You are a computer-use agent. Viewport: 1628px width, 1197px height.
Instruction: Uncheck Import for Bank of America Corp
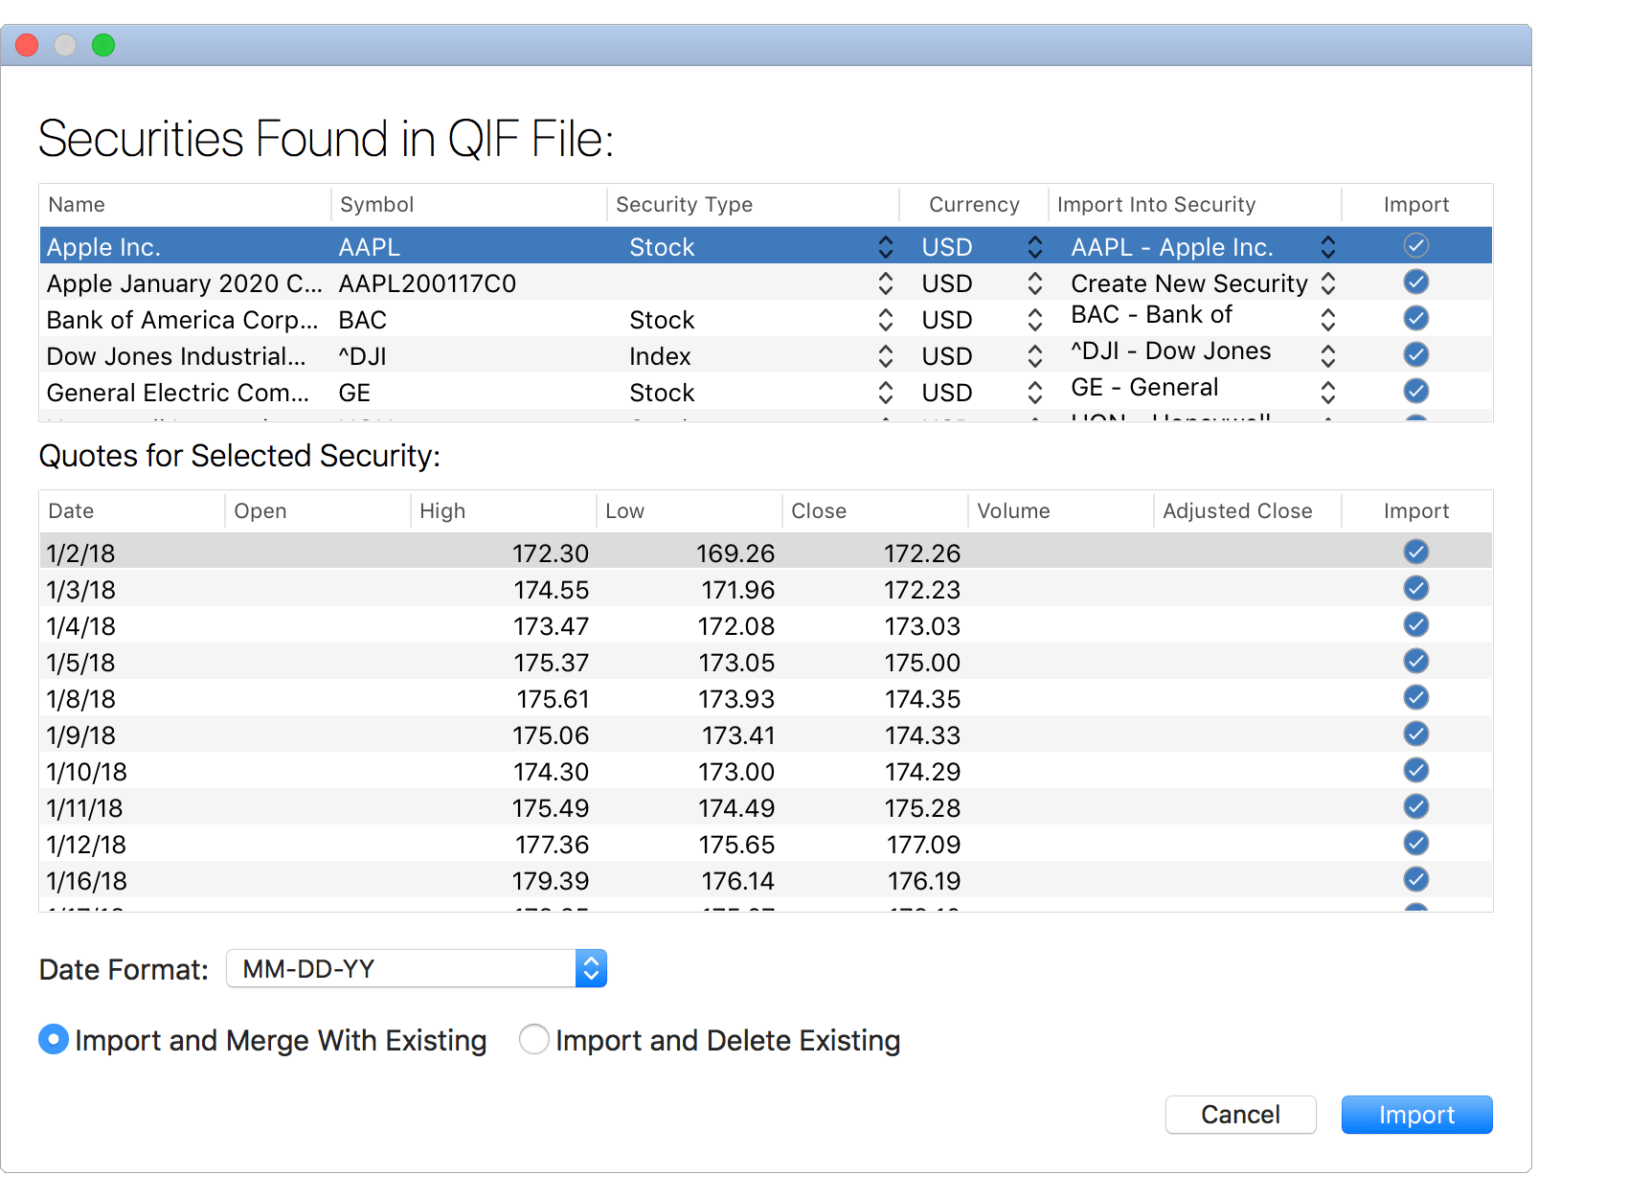click(1415, 318)
